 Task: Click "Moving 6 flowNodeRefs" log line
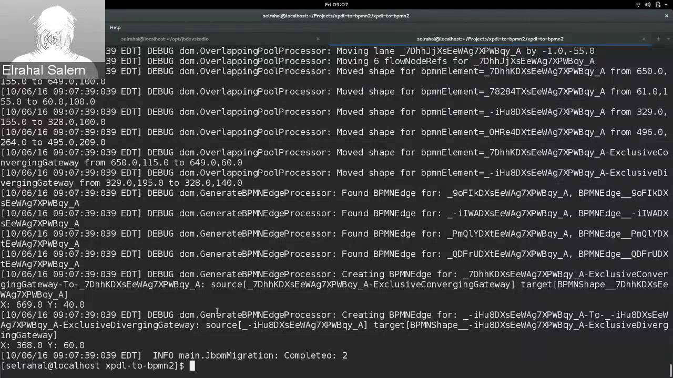(x=350, y=61)
